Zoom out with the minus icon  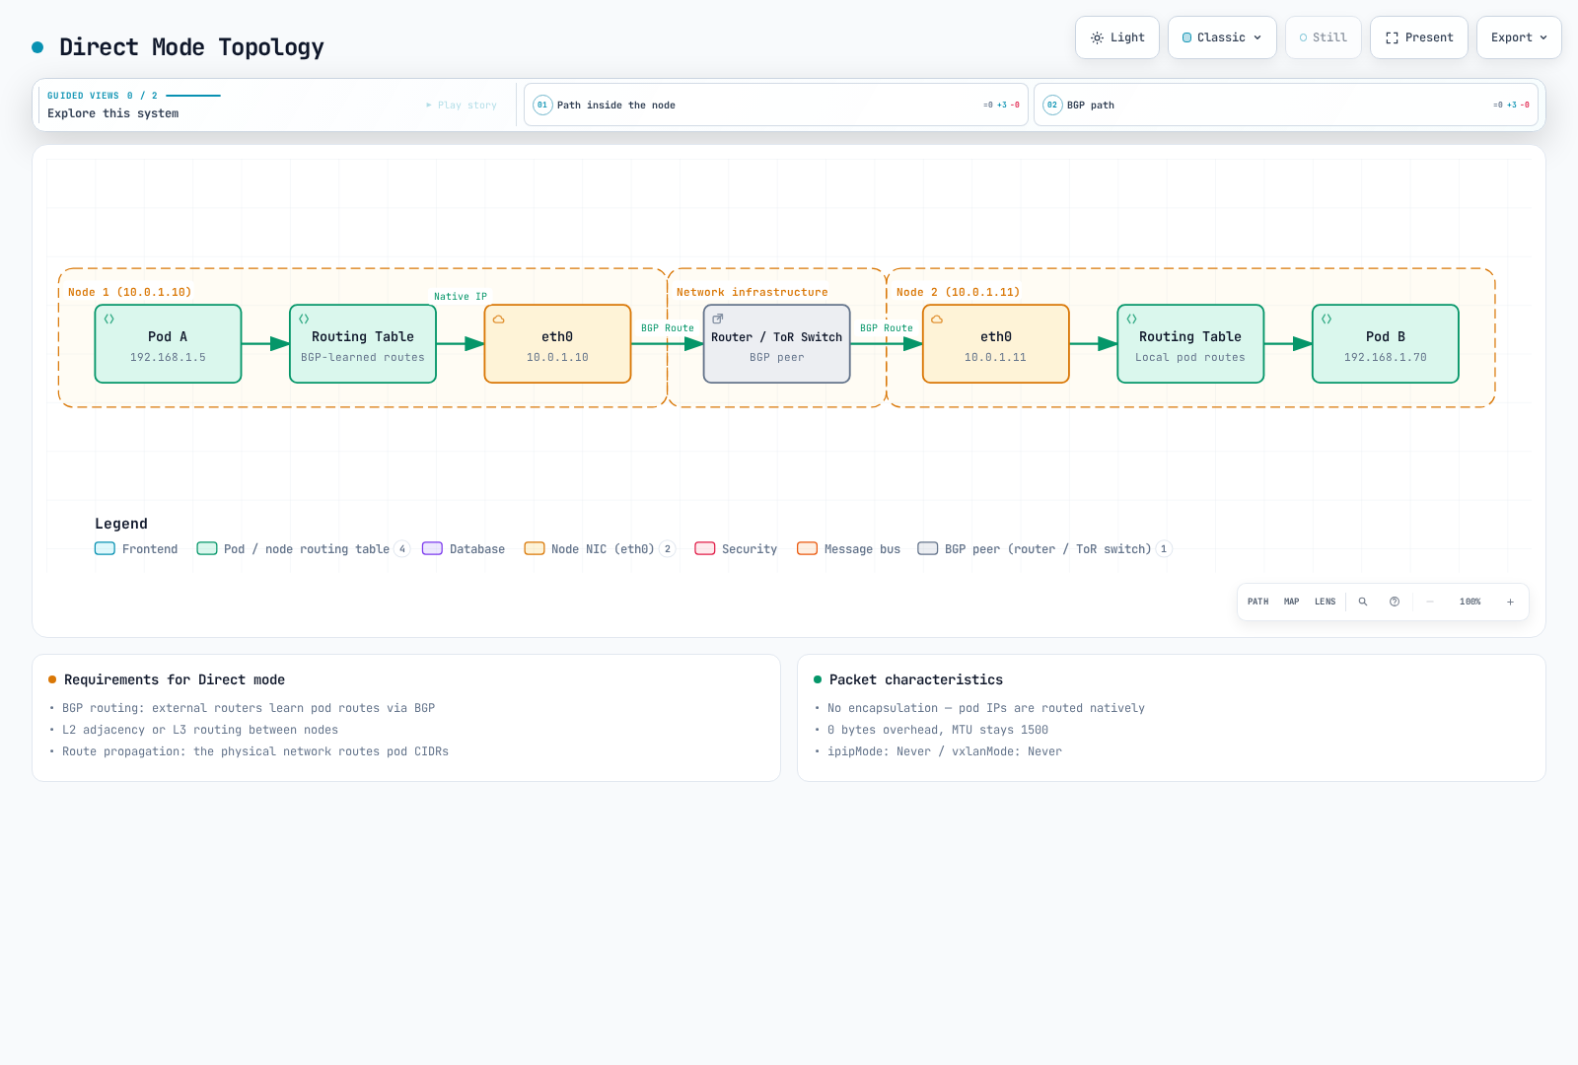1430,602
